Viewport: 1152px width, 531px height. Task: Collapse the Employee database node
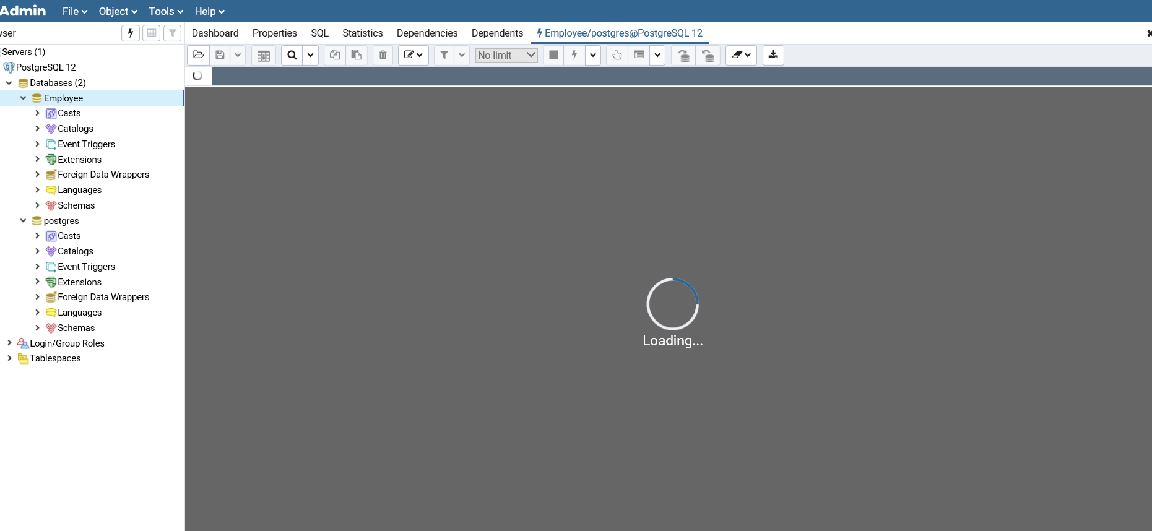(x=23, y=98)
